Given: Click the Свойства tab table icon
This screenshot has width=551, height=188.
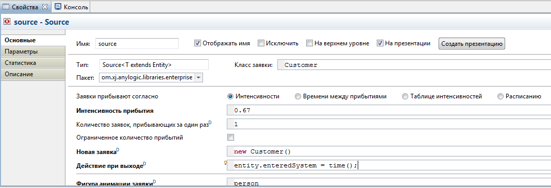Looking at the screenshot, I should click(6, 6).
